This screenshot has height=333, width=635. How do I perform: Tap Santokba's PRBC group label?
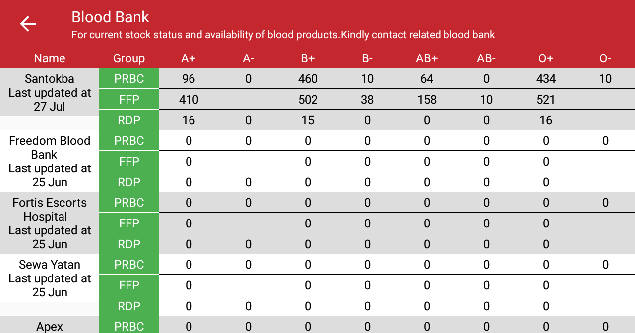point(129,79)
